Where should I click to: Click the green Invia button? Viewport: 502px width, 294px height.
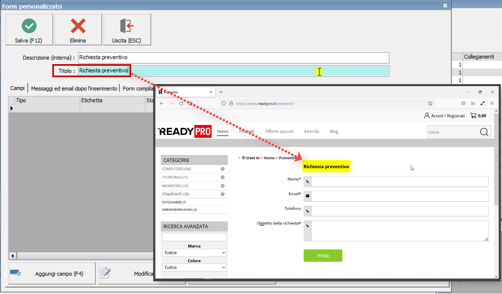click(x=323, y=256)
